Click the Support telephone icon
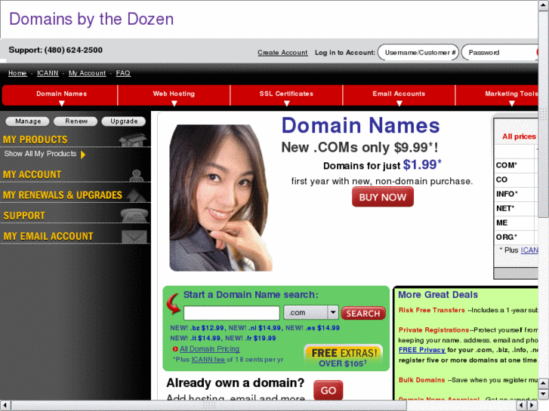The height and width of the screenshot is (411, 549). point(134,215)
